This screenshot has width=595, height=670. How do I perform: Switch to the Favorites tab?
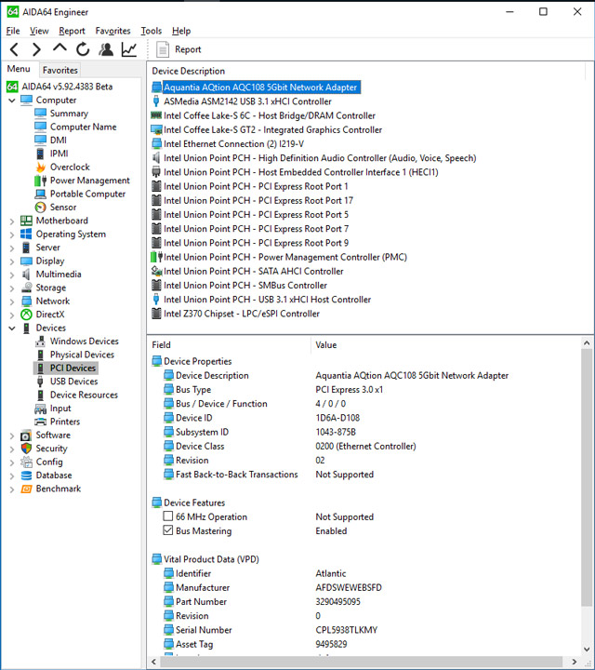click(59, 70)
